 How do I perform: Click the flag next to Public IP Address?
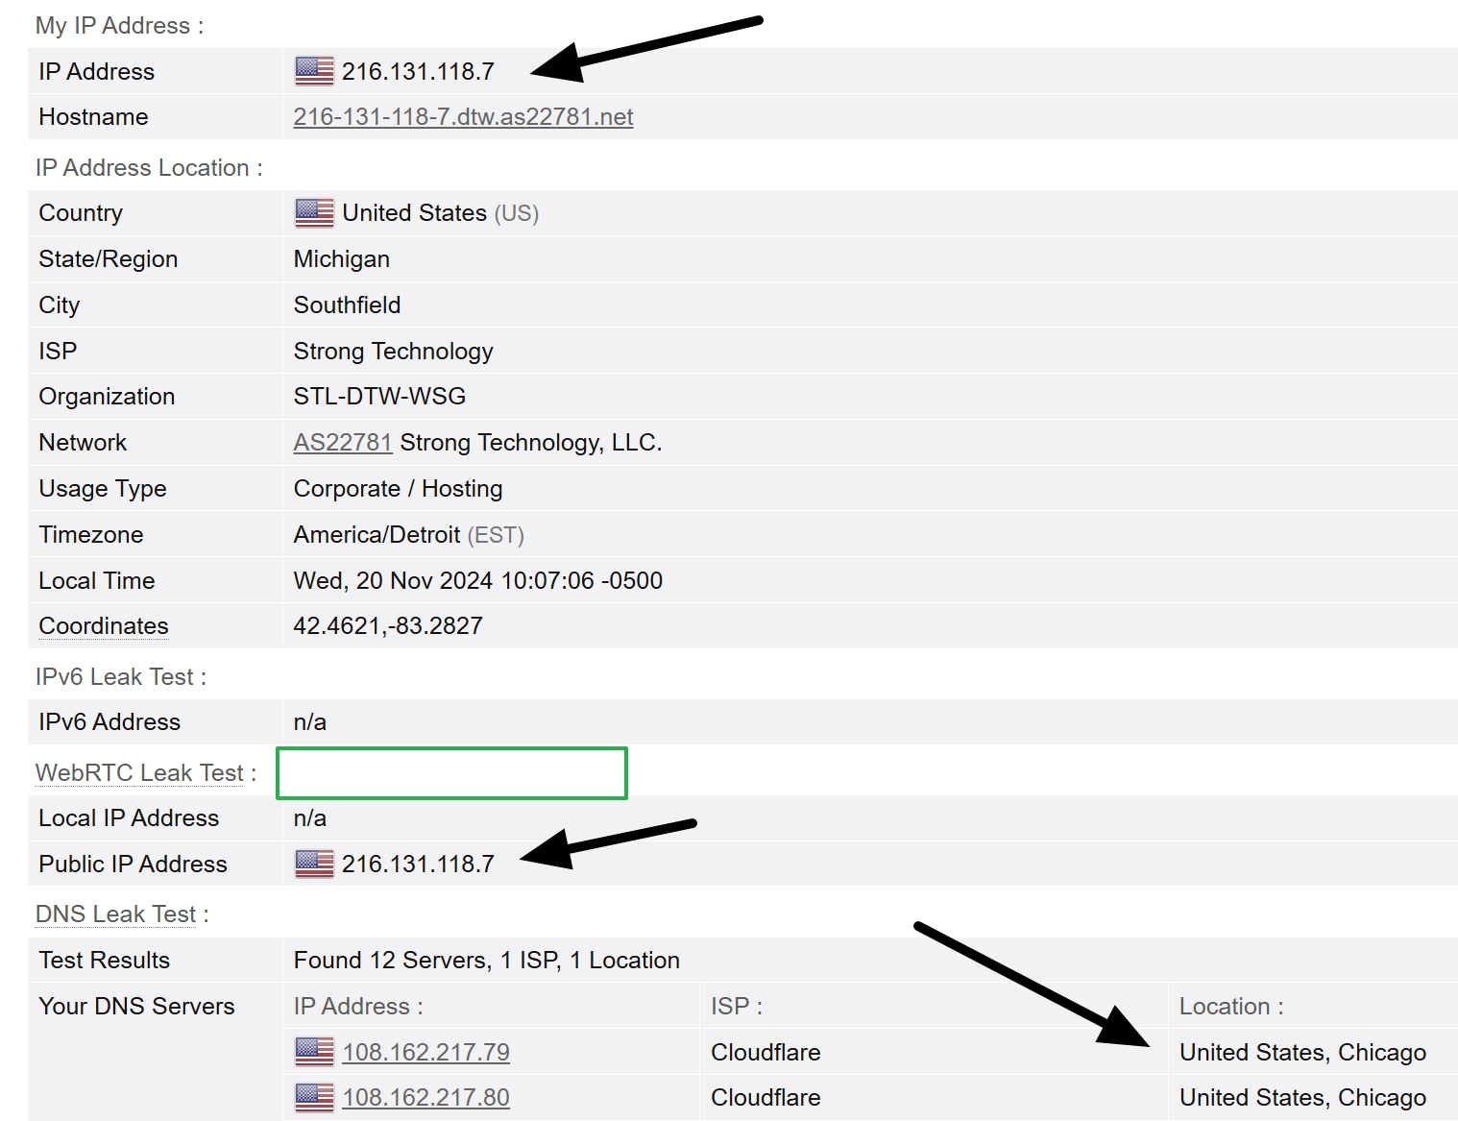point(312,864)
